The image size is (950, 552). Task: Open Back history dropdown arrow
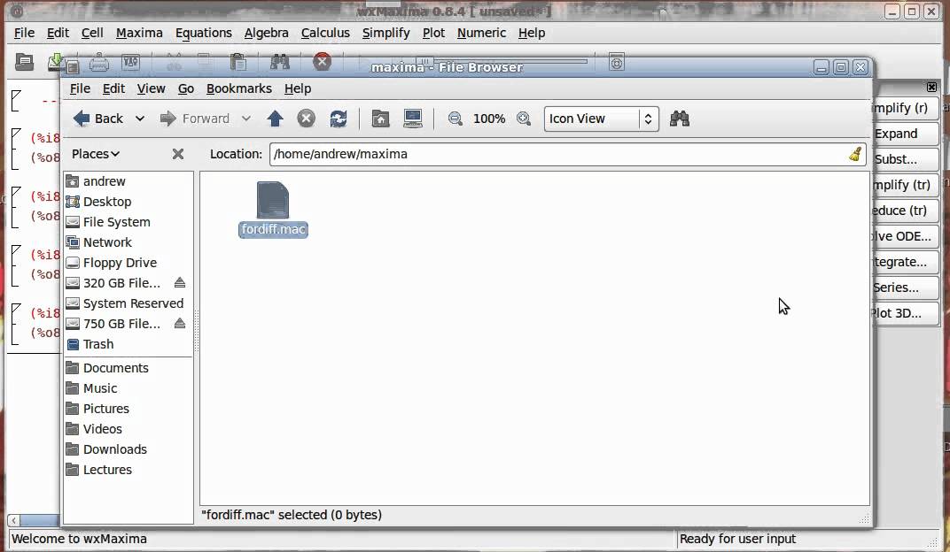point(140,119)
